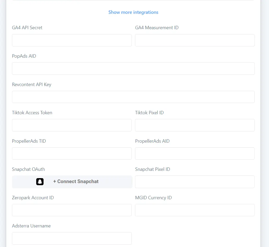Screen dimensions: 269x247
Task: Focus the Tiktok Access Token field
Action: (72, 125)
